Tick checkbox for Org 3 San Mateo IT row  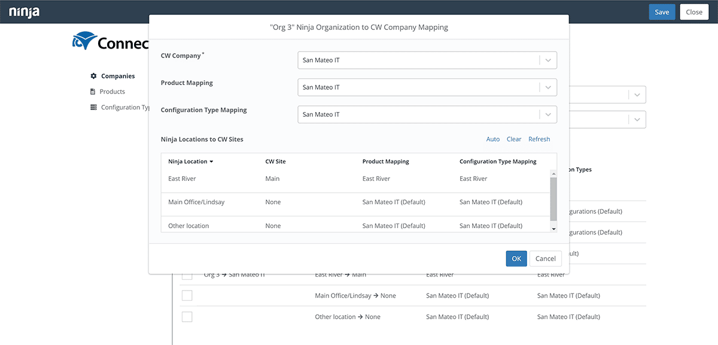tap(187, 275)
